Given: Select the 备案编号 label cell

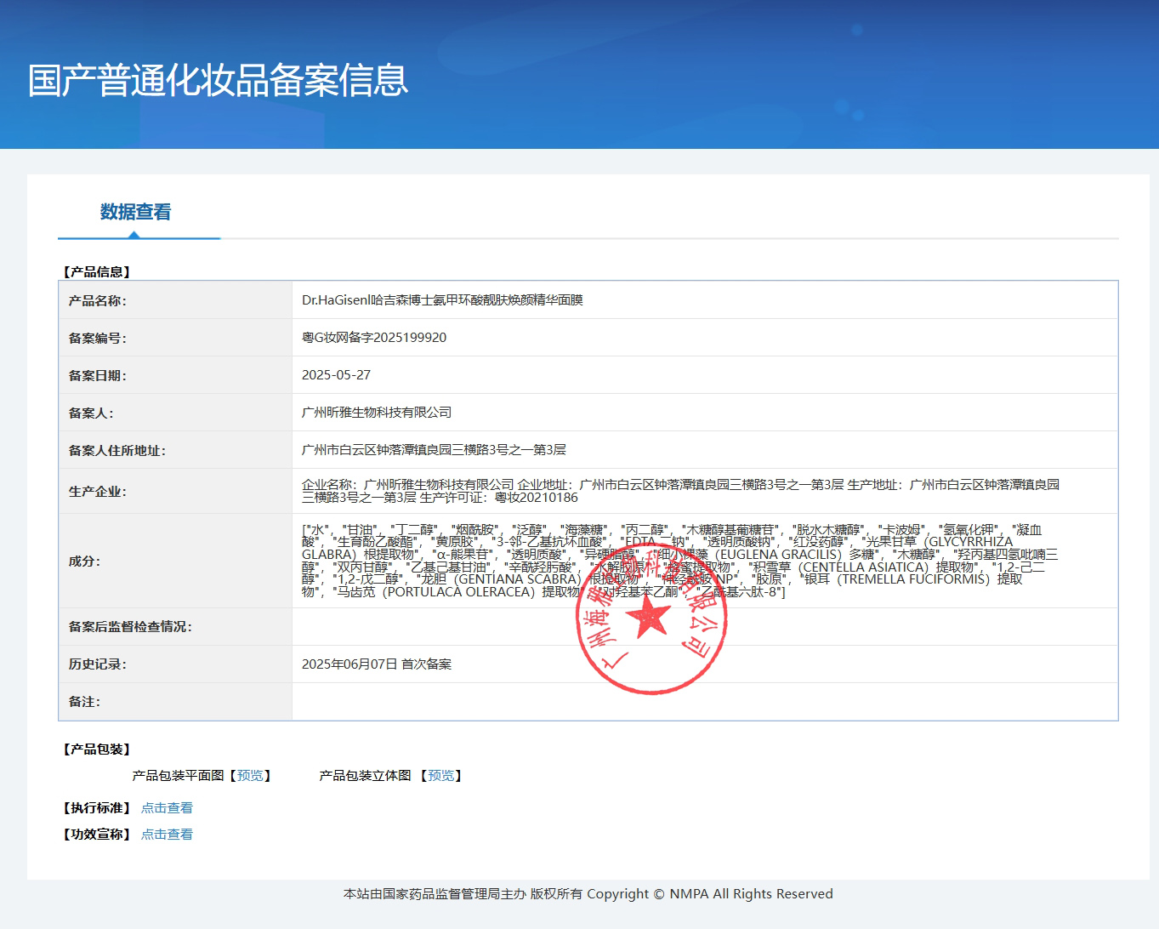Looking at the screenshot, I should (175, 338).
